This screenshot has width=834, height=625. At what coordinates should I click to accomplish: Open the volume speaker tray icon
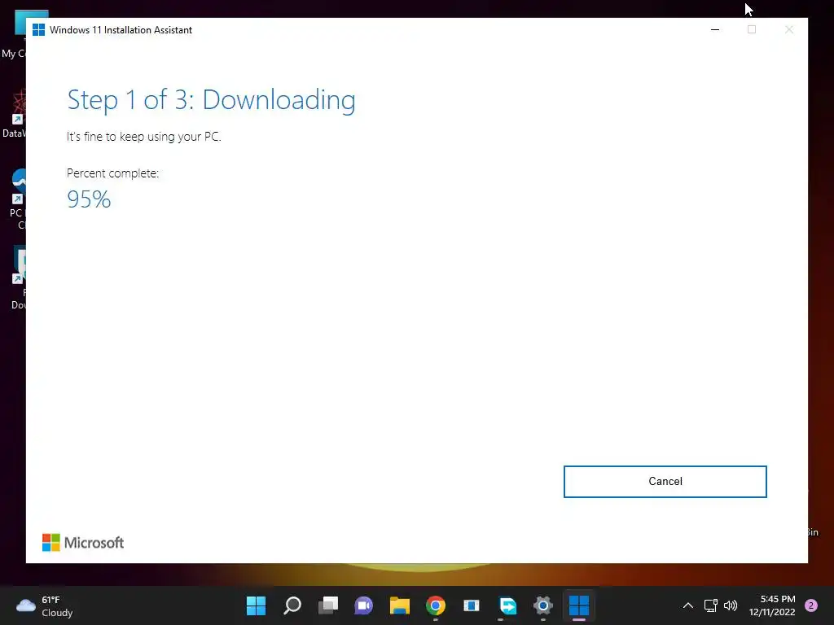tap(731, 605)
